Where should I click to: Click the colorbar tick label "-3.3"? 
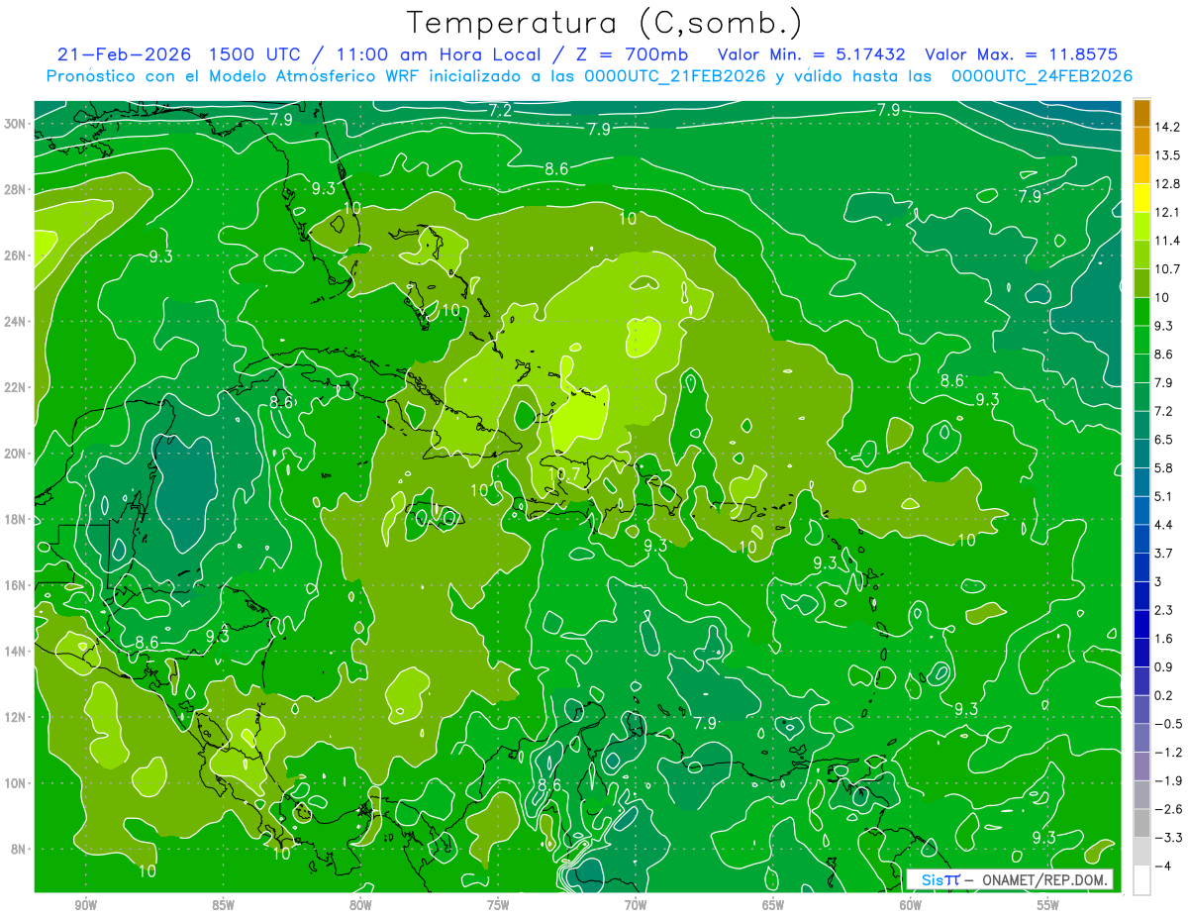(1168, 838)
